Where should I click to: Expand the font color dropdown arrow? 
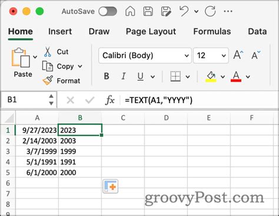coord(248,77)
